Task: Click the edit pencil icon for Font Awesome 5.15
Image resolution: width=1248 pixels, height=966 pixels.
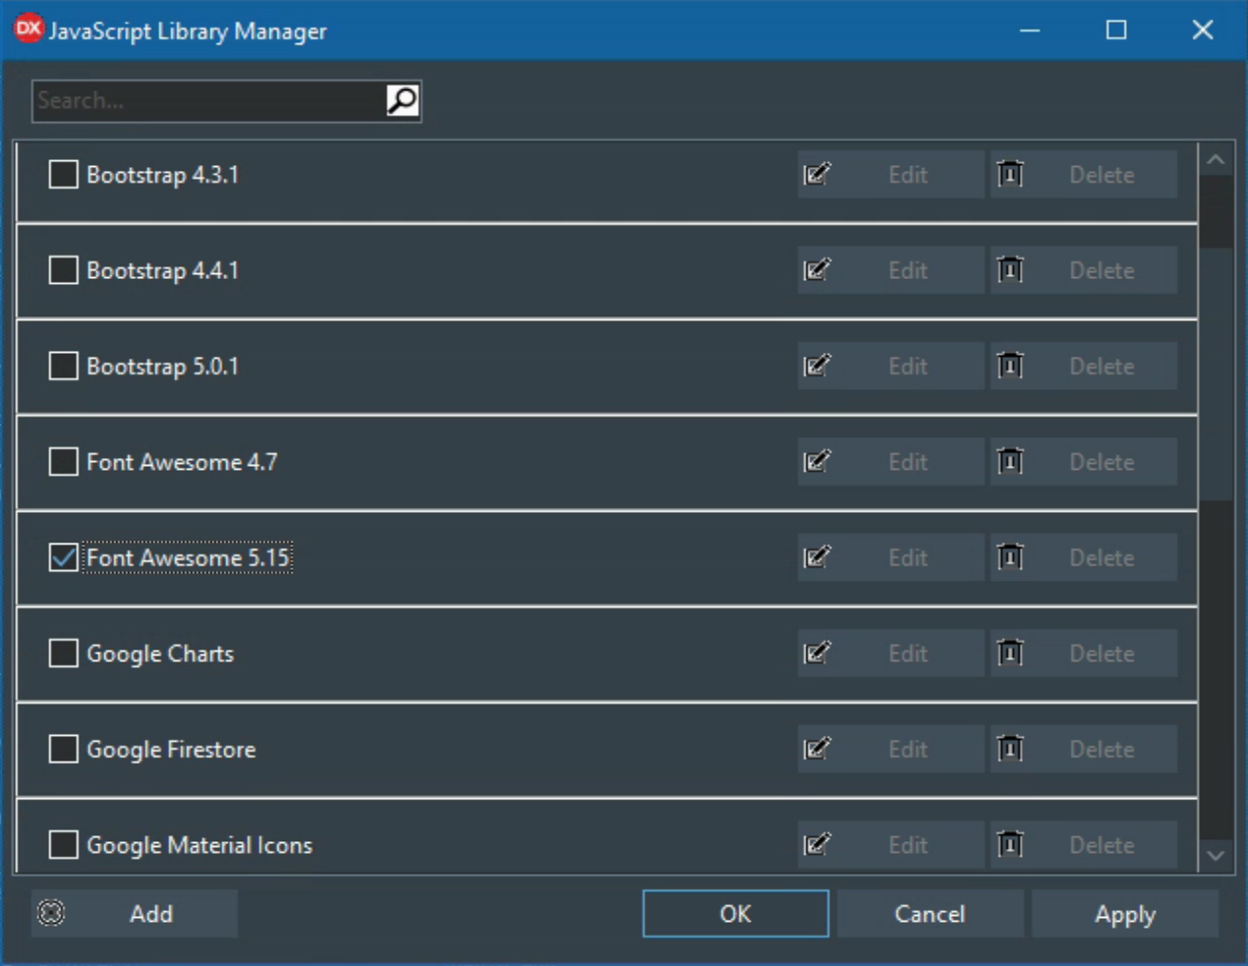Action: click(x=817, y=558)
